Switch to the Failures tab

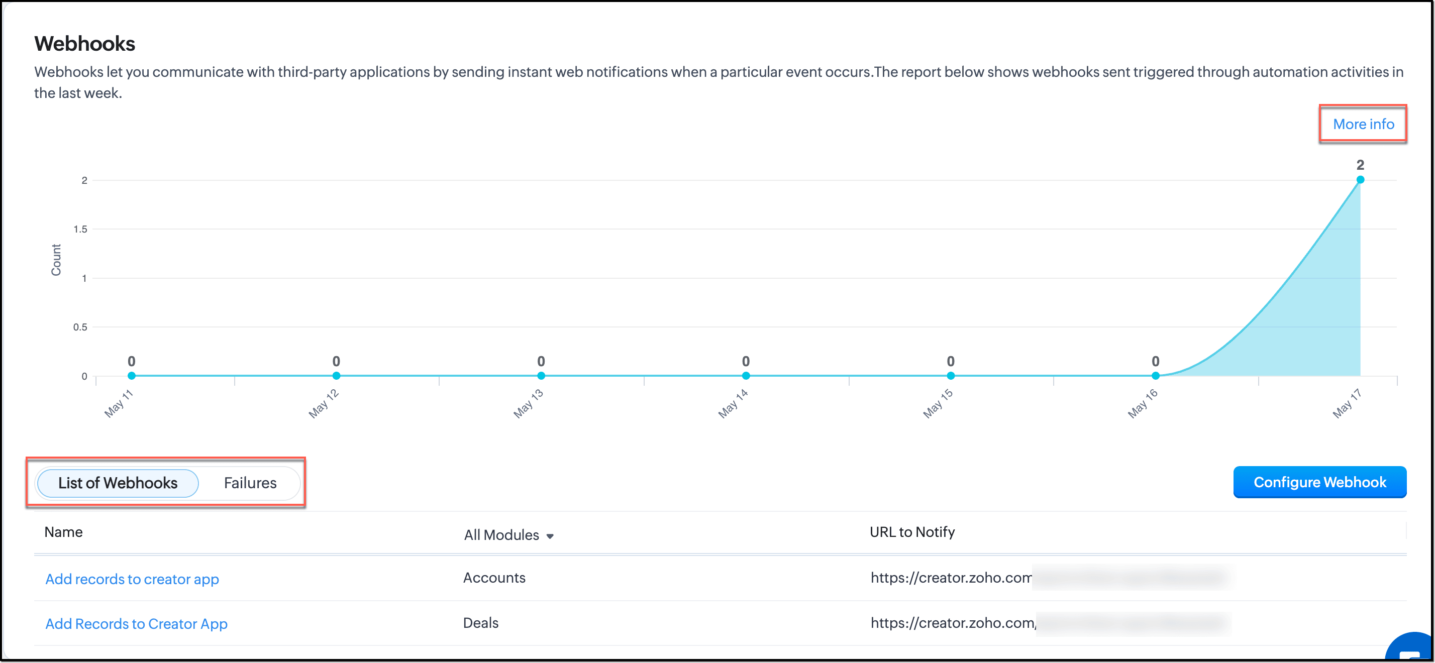250,483
